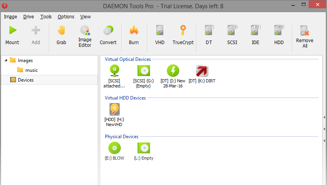Screen dimensions: 327x185
Task: Maximize the DAEMON Tools Pro window
Action: (304, 5)
